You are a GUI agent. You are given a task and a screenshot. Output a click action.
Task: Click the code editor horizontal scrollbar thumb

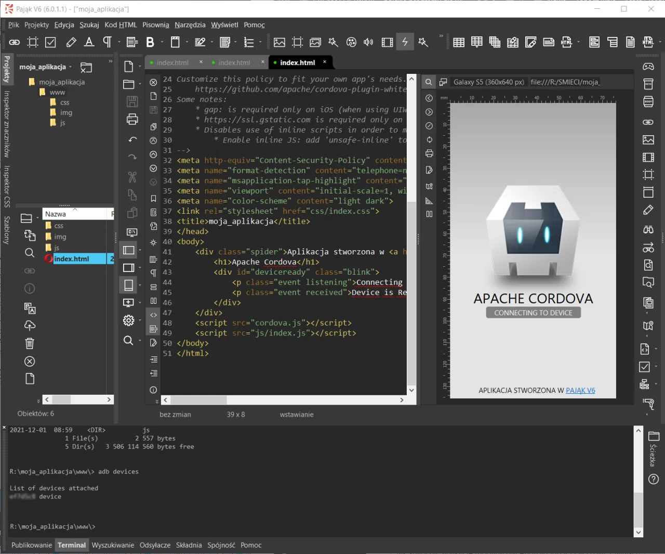[x=198, y=400]
